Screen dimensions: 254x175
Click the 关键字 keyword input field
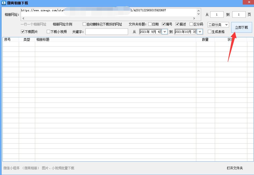click(107, 32)
